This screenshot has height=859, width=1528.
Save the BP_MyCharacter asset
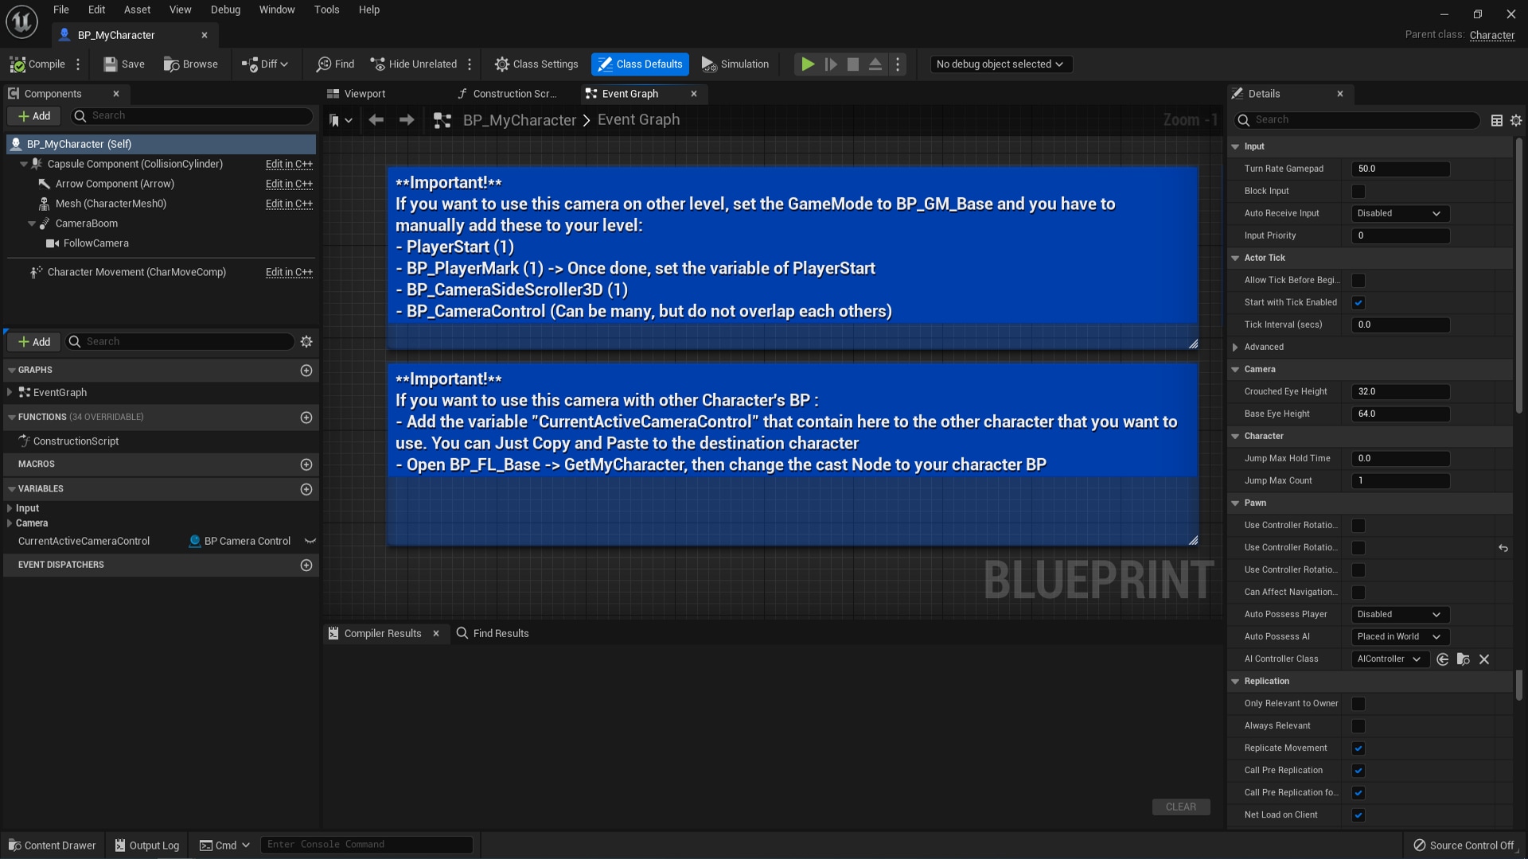coord(124,64)
